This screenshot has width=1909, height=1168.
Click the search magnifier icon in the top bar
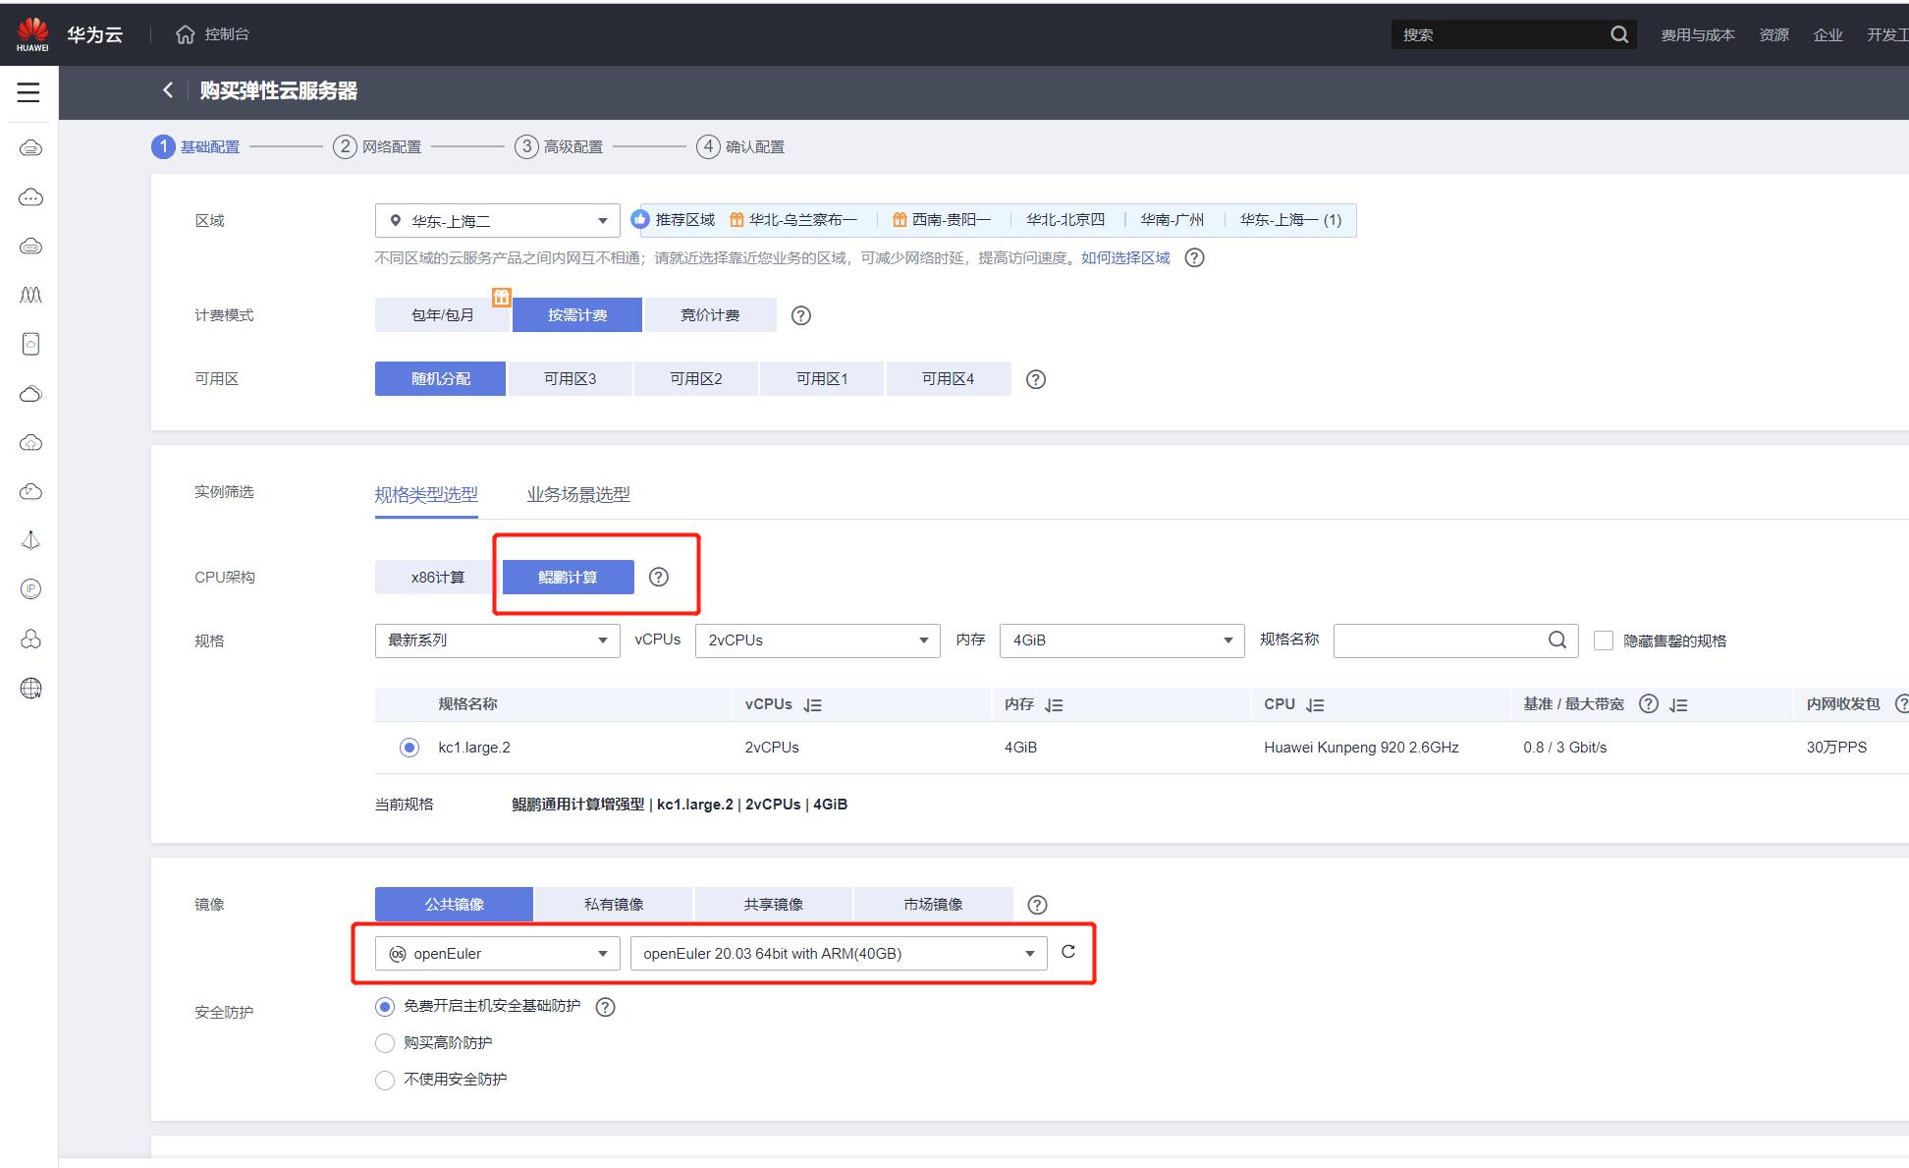(x=1619, y=34)
